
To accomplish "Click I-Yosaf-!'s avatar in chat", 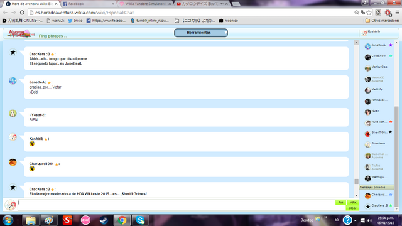I will point(13,113).
